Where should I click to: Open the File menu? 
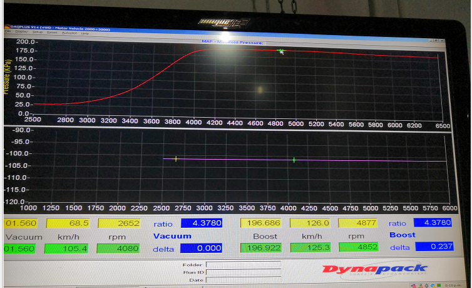pyautogui.click(x=8, y=33)
